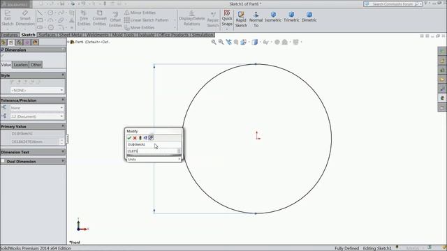
Task: Toggle the Dual Dimension checkbox
Action: click(x=3, y=161)
